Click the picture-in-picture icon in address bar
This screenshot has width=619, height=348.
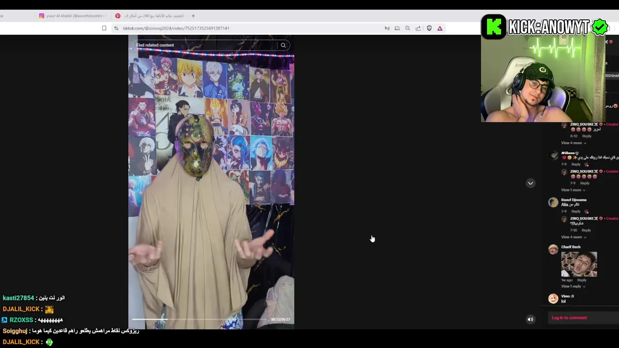click(397, 28)
